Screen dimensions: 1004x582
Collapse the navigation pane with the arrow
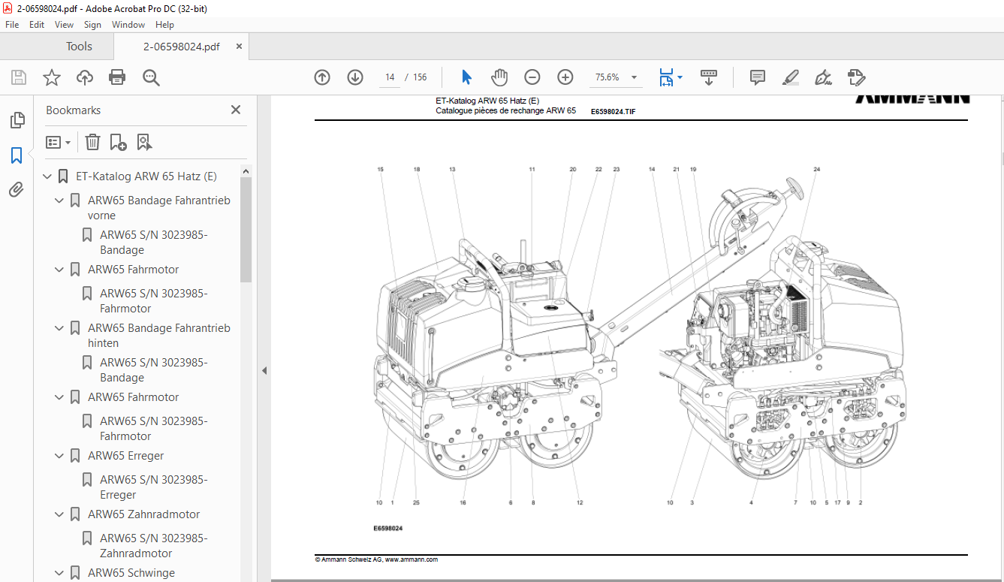pos(264,370)
